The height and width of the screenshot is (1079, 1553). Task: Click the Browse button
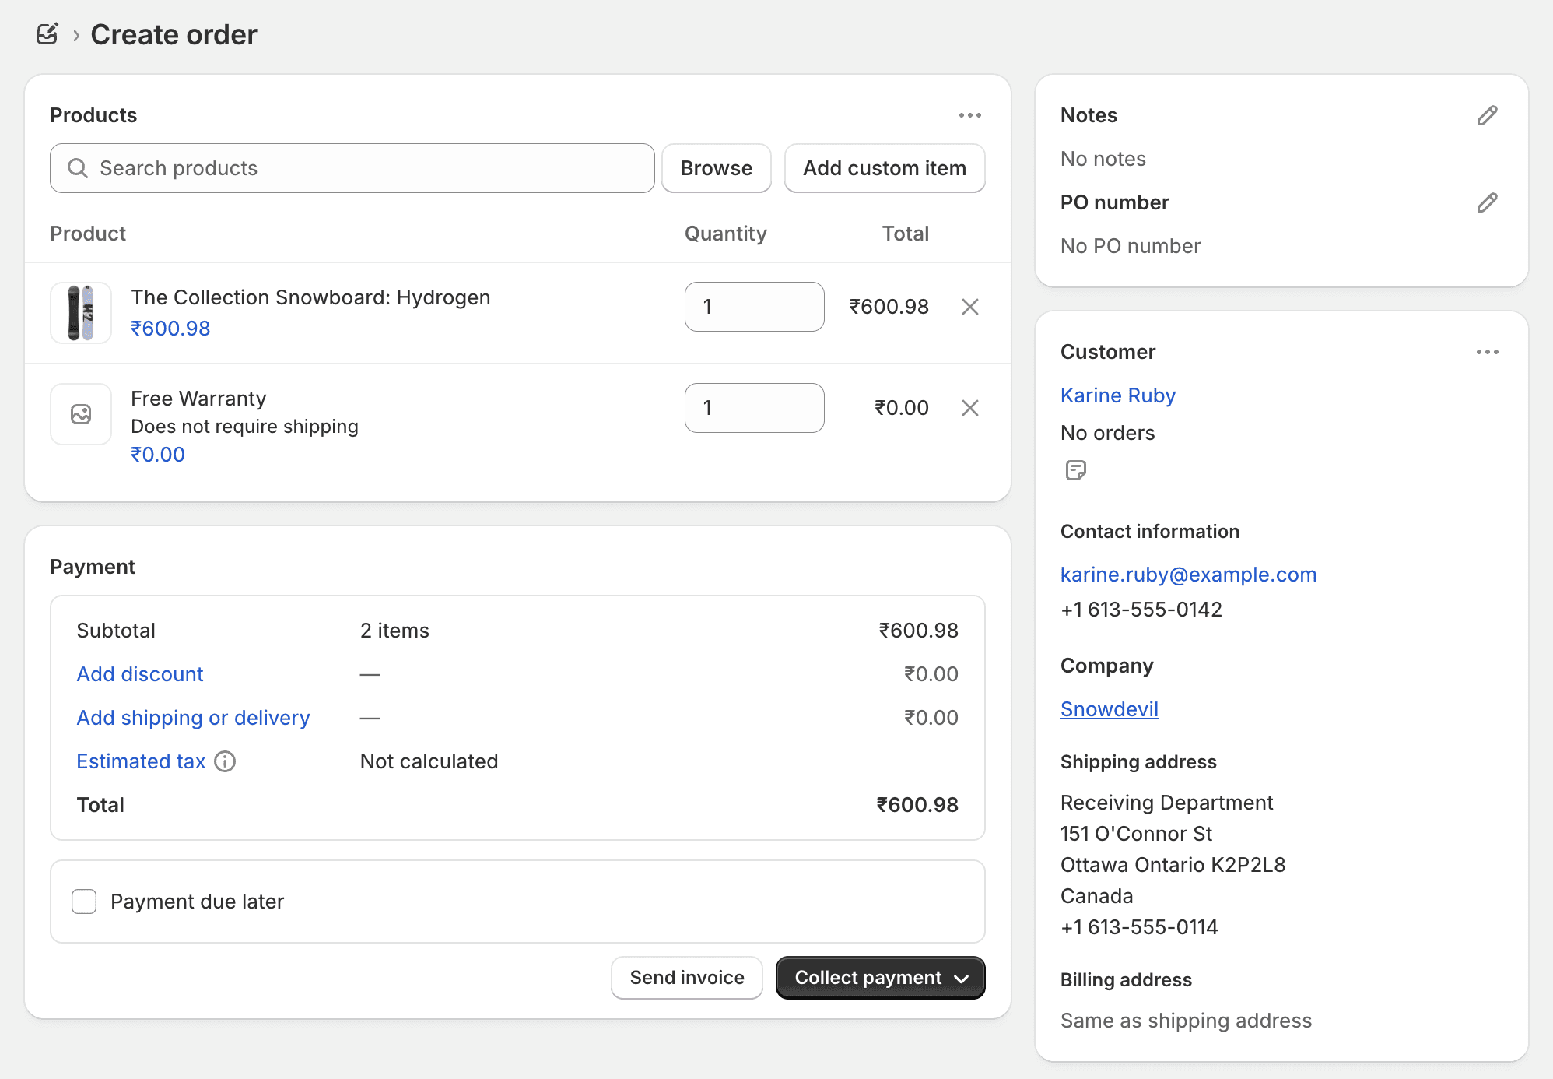click(x=716, y=168)
